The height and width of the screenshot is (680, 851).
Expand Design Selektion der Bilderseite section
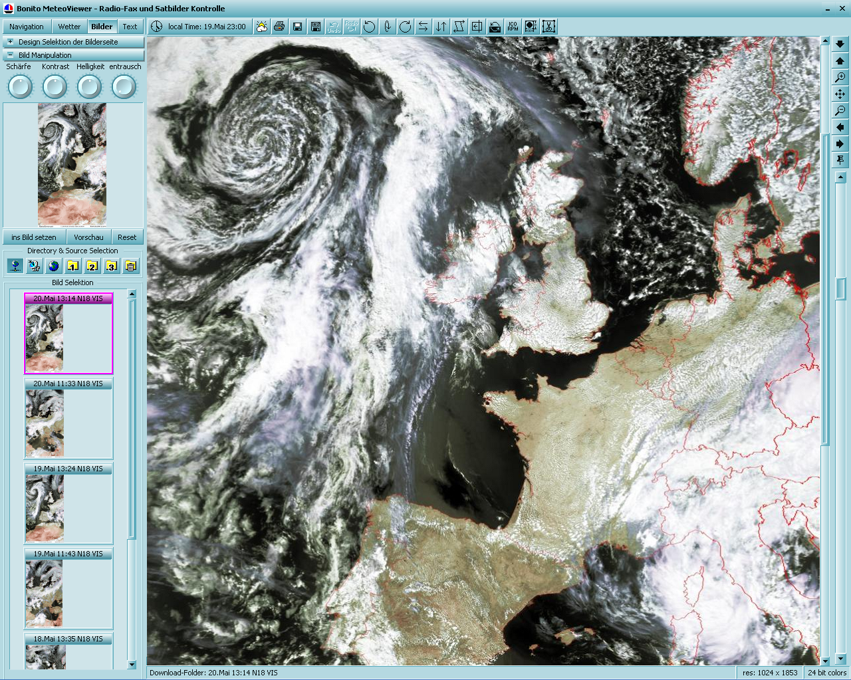coord(11,42)
